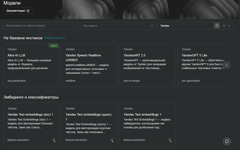Click text-generation tag on Alice AI LLM card
The image size is (240, 150).
click(x=17, y=81)
